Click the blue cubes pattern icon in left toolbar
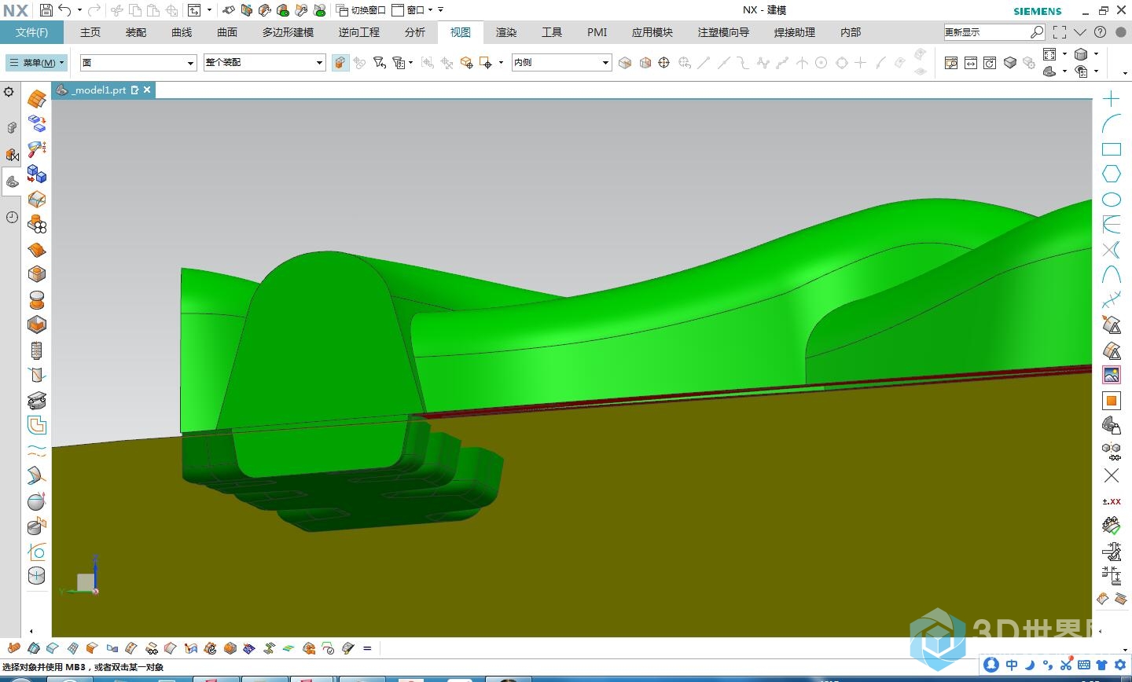 pyautogui.click(x=36, y=174)
